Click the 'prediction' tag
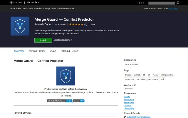 pos(141,79)
